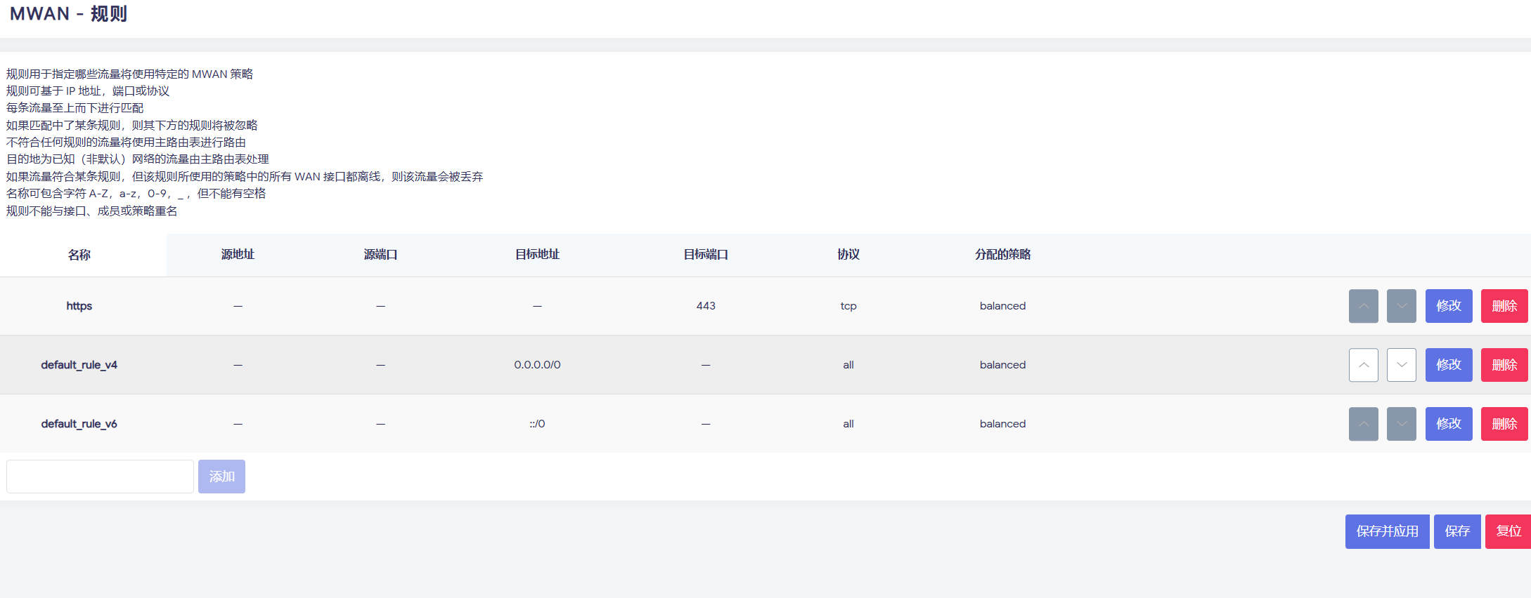
Task: Click the balanced policy in https row
Action: pos(1002,306)
